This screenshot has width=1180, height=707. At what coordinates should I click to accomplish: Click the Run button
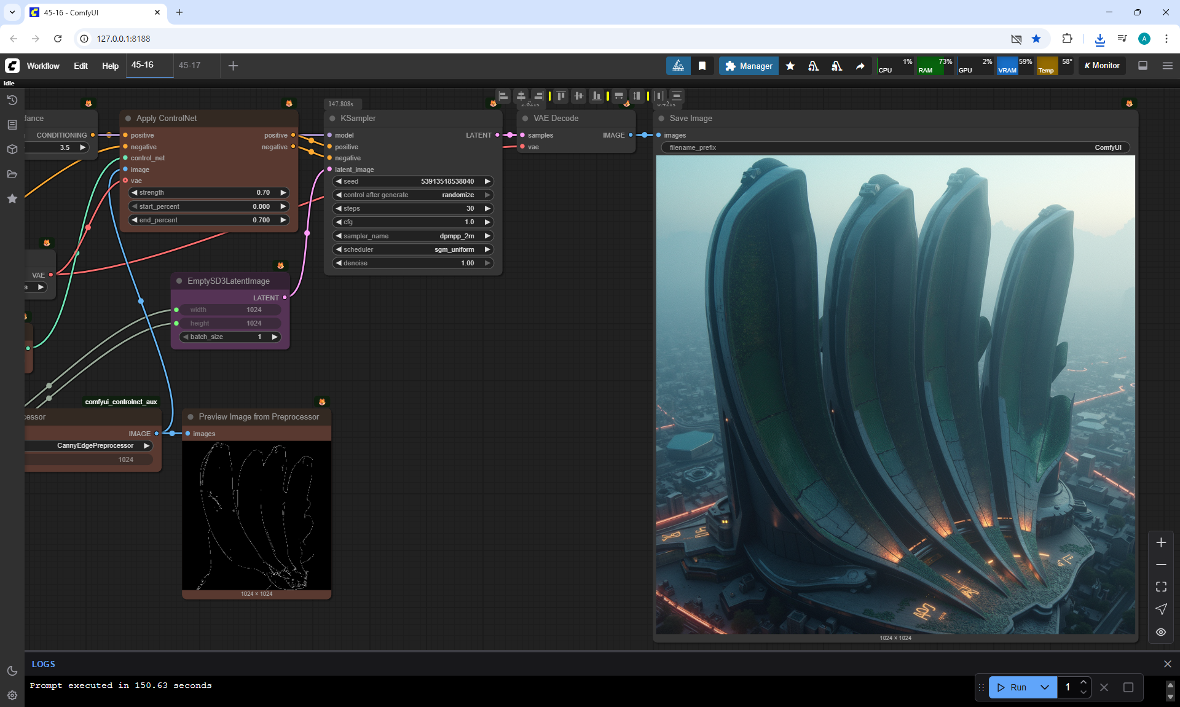coord(1013,687)
